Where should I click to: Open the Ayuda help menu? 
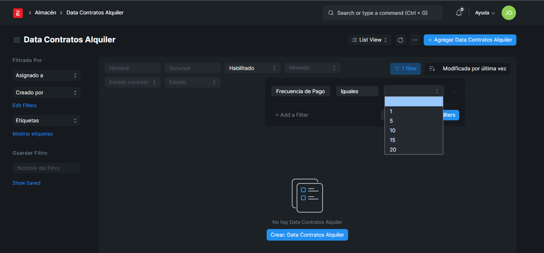click(485, 13)
